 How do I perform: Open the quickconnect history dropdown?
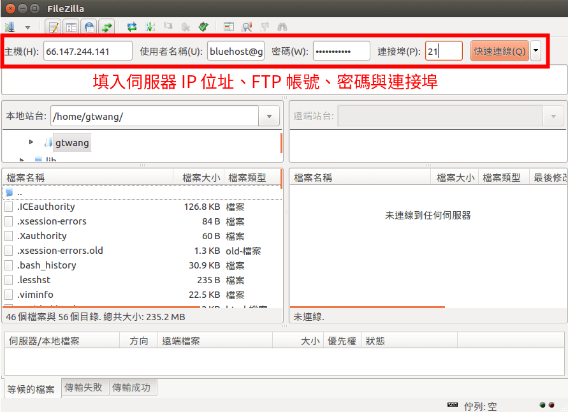[534, 50]
